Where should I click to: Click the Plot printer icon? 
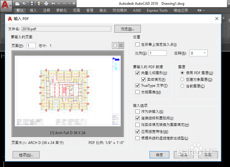[x=46, y=4]
